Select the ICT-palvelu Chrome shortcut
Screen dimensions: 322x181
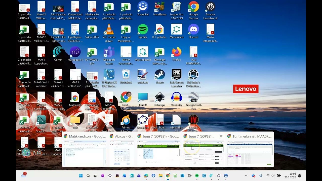click(x=160, y=32)
